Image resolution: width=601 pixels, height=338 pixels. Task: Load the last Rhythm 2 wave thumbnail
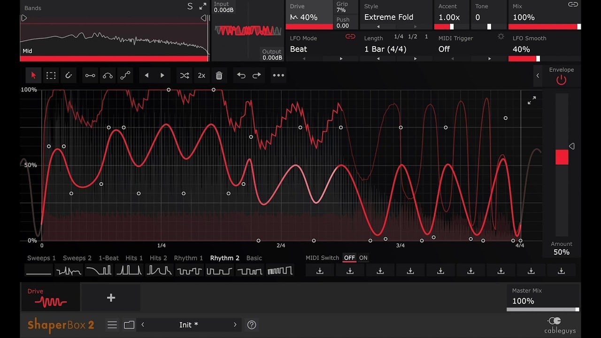280,271
